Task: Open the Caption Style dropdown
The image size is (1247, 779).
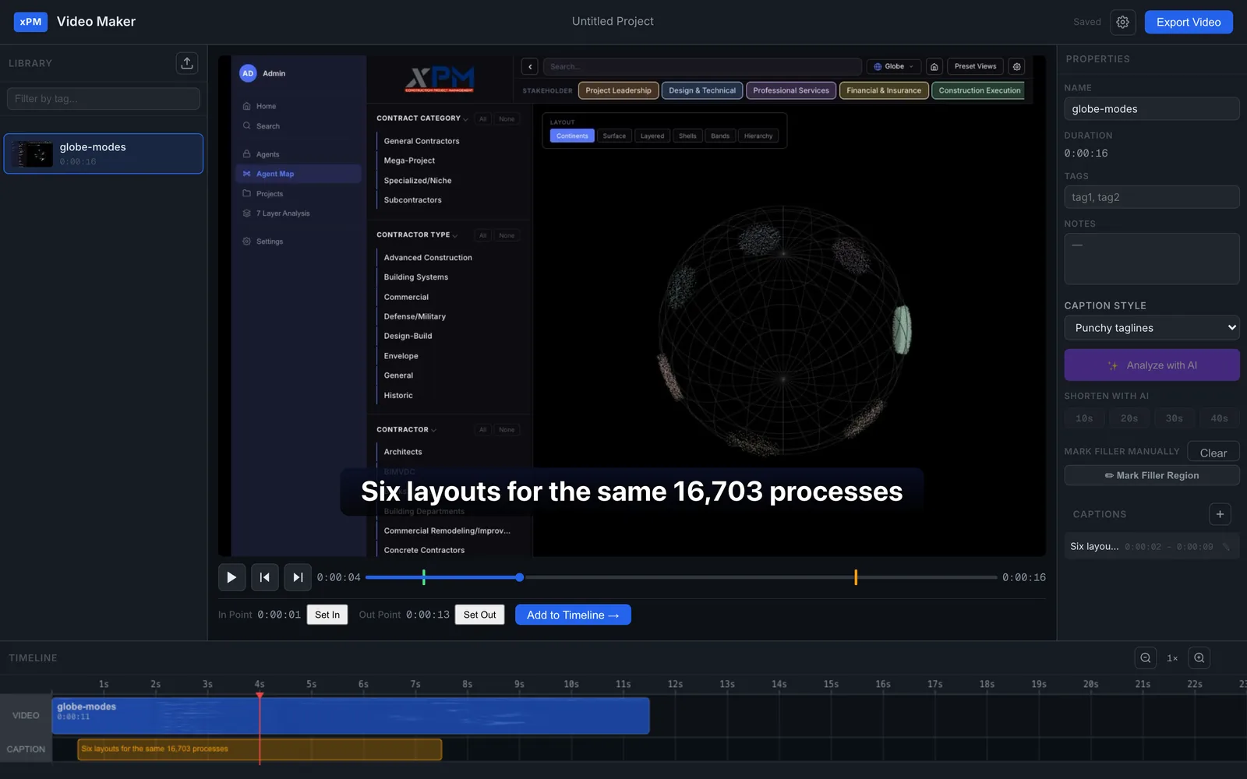Action: pos(1152,328)
